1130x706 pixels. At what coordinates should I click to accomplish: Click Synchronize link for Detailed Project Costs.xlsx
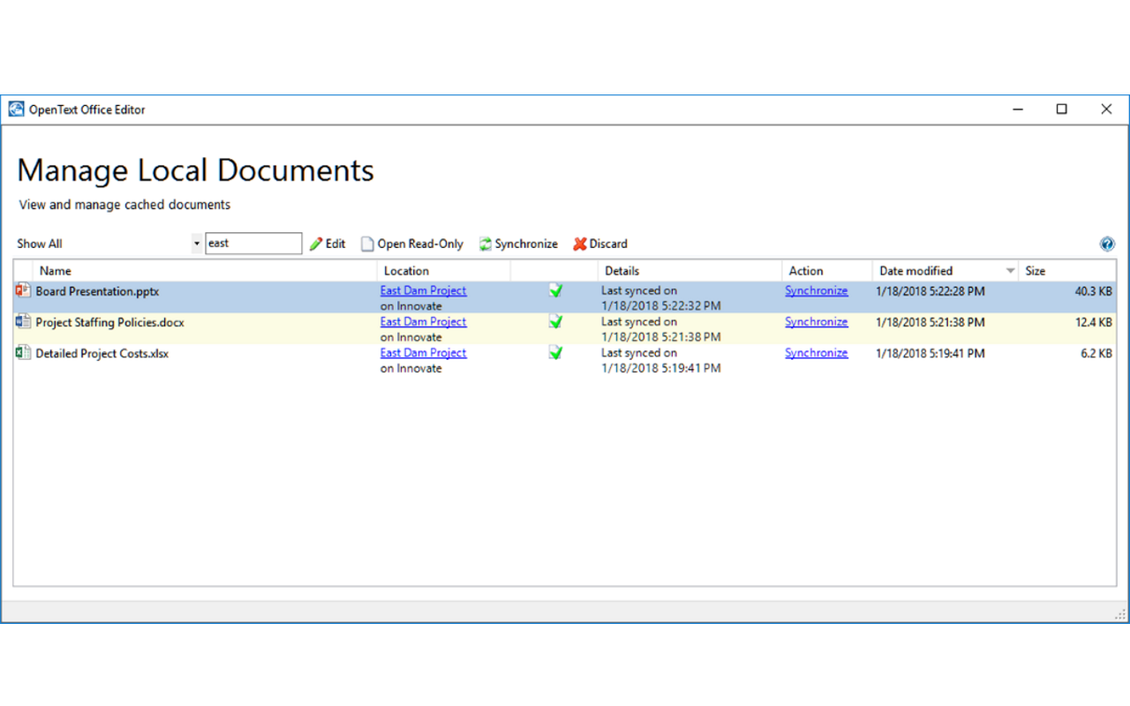click(x=817, y=352)
